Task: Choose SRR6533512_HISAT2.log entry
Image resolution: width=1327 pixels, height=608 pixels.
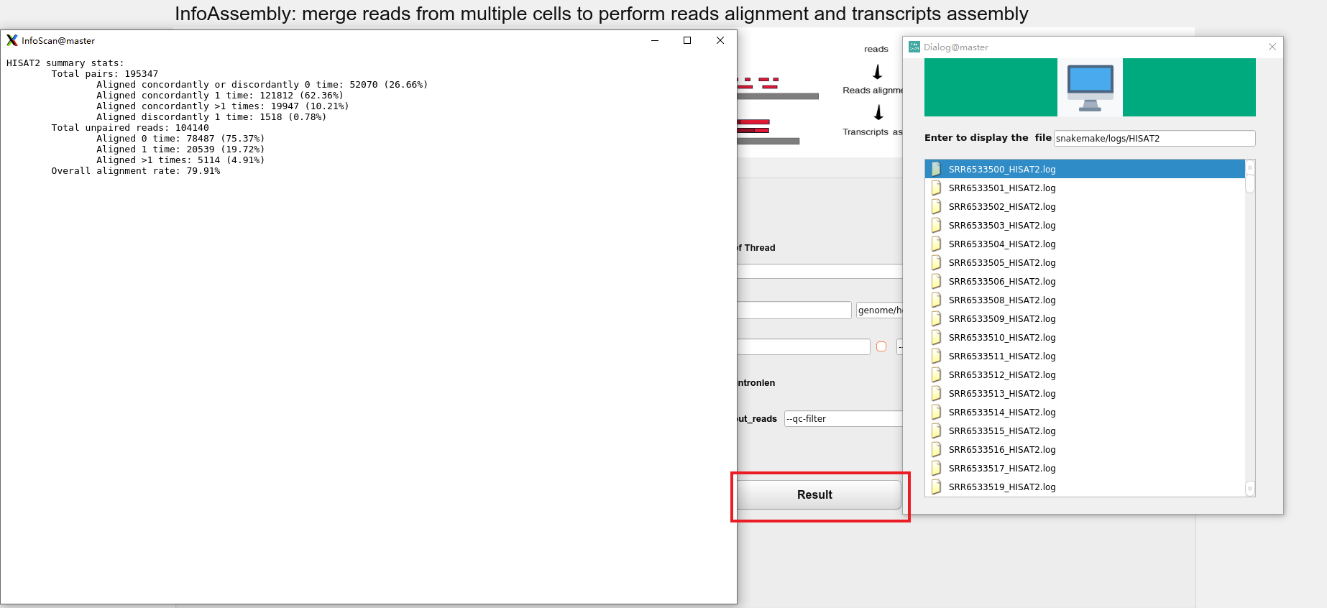Action: tap(1085, 374)
